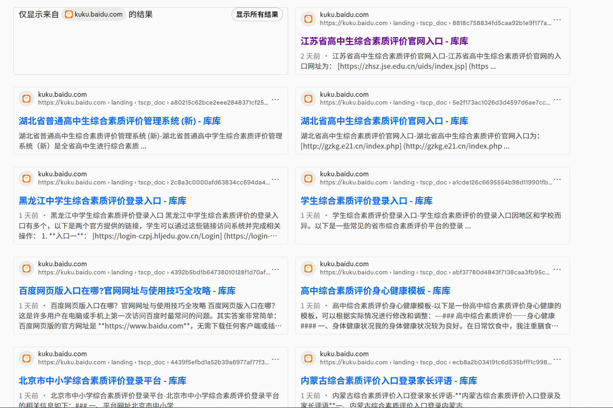Click the snippet mentioning gzkg.e21.cn/index.php

(421, 141)
